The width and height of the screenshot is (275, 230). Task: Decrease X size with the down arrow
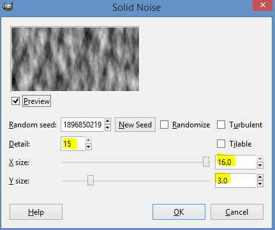(x=260, y=166)
